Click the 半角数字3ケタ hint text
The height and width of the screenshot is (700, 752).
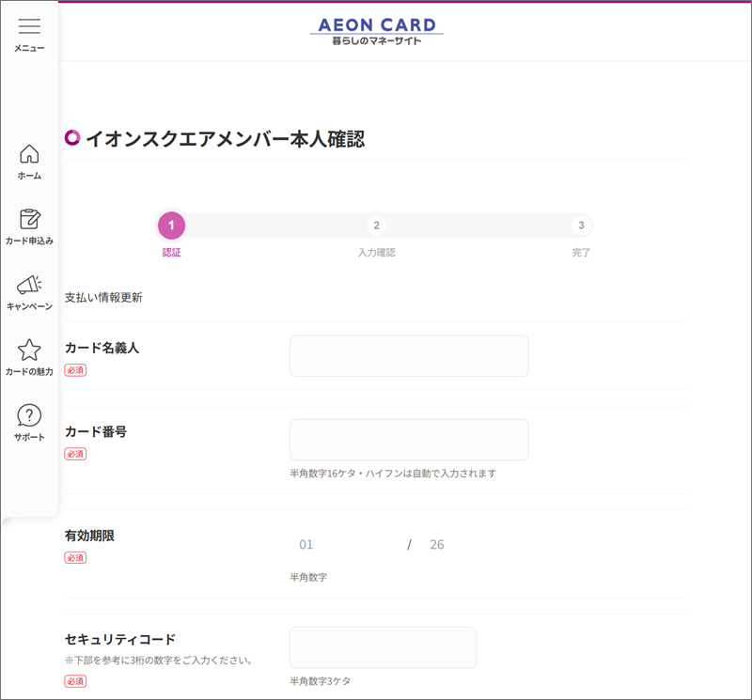(320, 681)
